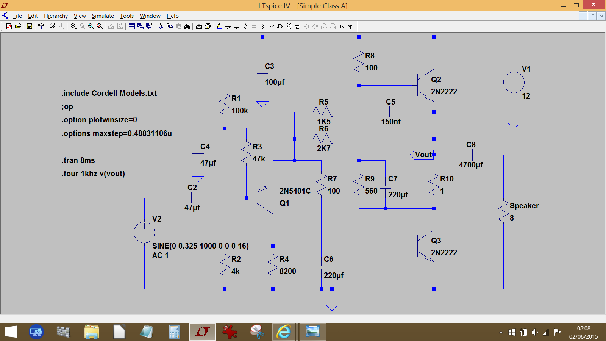Click the Zoom In magnifier
Screen dimensions: 606x341
click(x=73, y=26)
